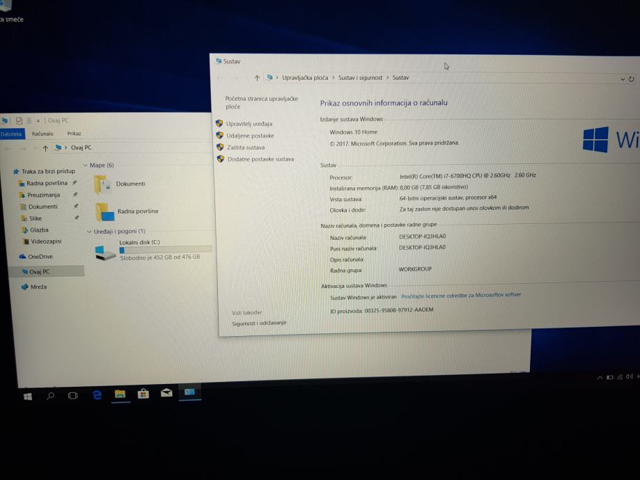
Task: Click Početna stranica upravljačke ploče link
Action: [x=262, y=102]
